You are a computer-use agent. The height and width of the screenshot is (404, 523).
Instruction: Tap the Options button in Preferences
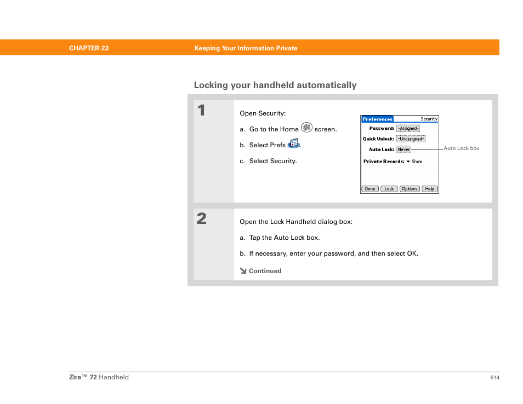[410, 189]
